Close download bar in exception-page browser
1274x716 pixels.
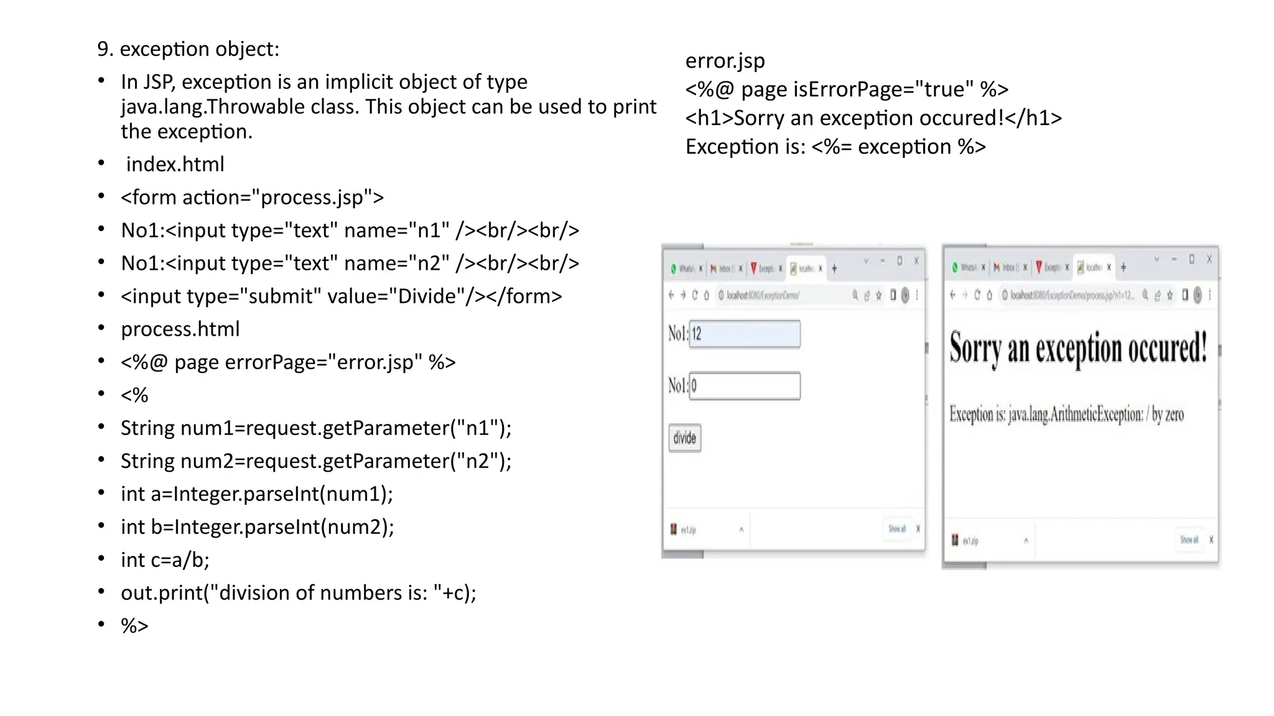pos(1211,539)
